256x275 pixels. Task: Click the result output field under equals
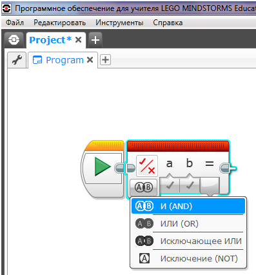click(x=210, y=185)
